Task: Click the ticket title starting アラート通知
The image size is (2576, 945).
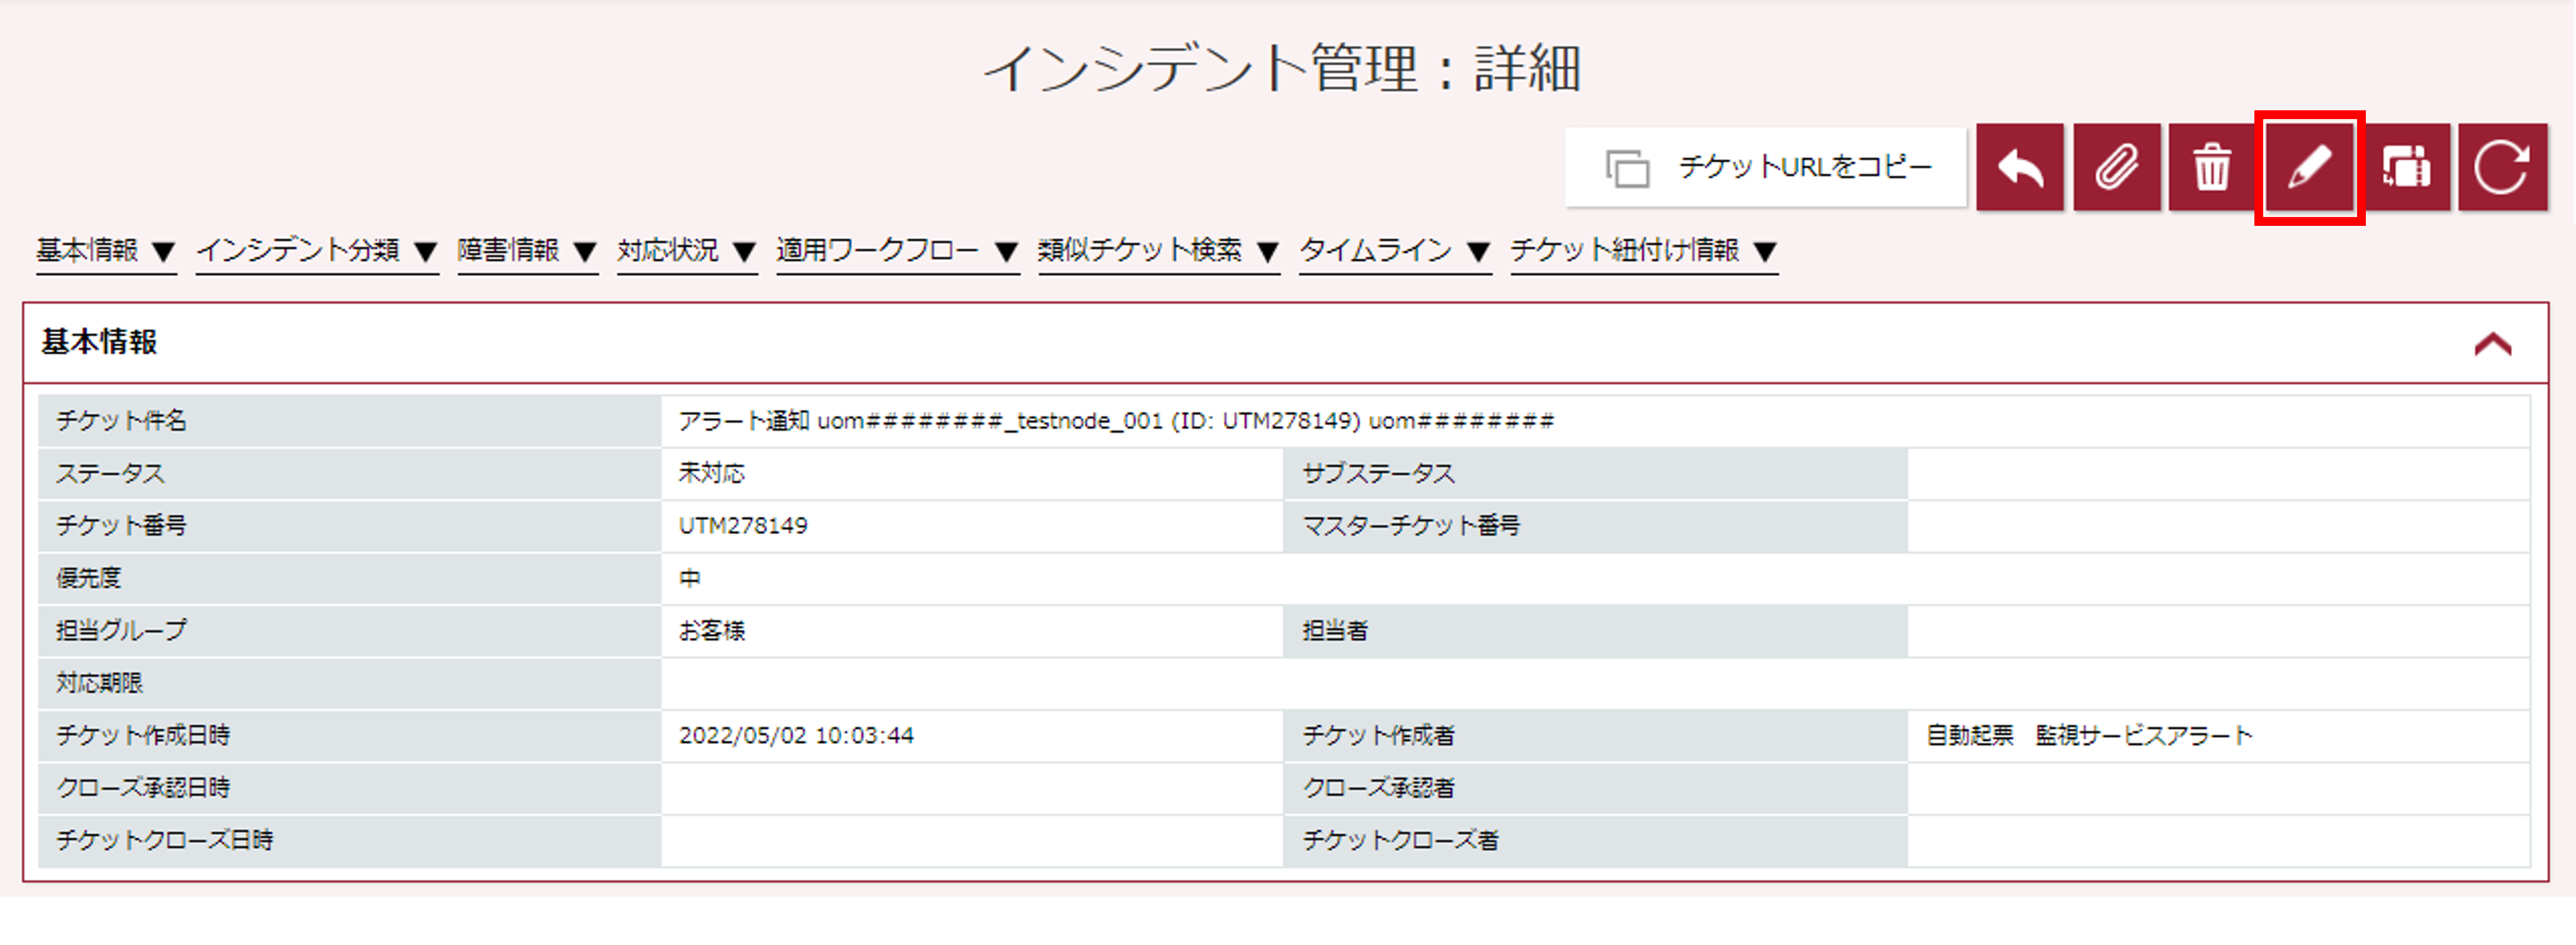Action: click(x=1116, y=422)
